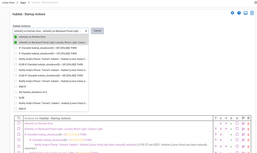Move Backyard Flood Light action up with arrow
Screen dimensions: 257x153
[216, 129]
